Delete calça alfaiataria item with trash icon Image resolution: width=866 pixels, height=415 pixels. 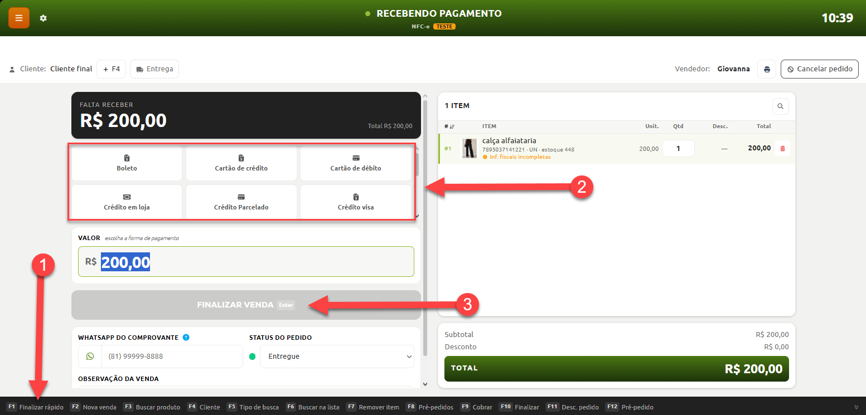pyautogui.click(x=782, y=148)
